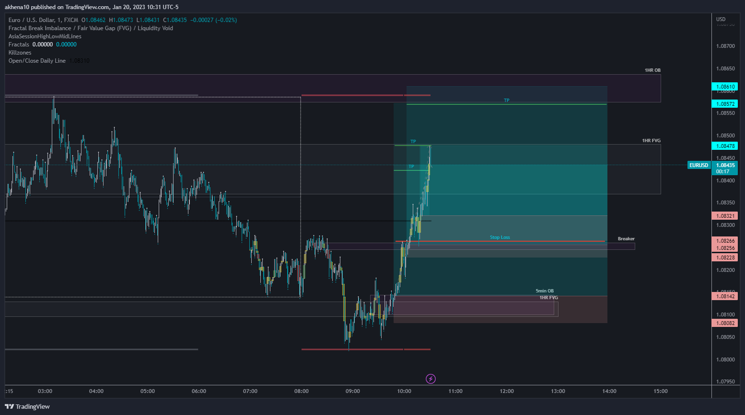Click the 03:00 time axis label

[45, 391]
